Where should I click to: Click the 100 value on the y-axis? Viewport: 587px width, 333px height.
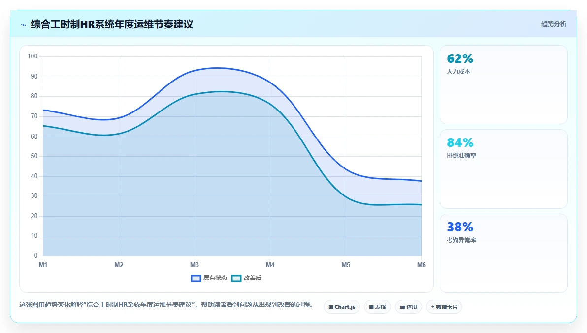pyautogui.click(x=33, y=56)
